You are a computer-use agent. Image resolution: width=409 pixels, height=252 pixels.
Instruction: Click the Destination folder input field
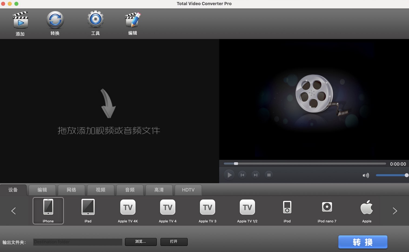(x=78, y=242)
